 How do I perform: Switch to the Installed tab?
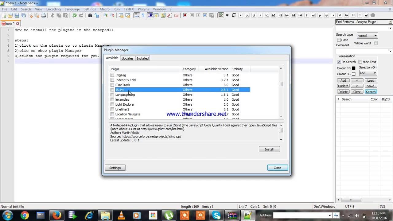click(x=142, y=58)
